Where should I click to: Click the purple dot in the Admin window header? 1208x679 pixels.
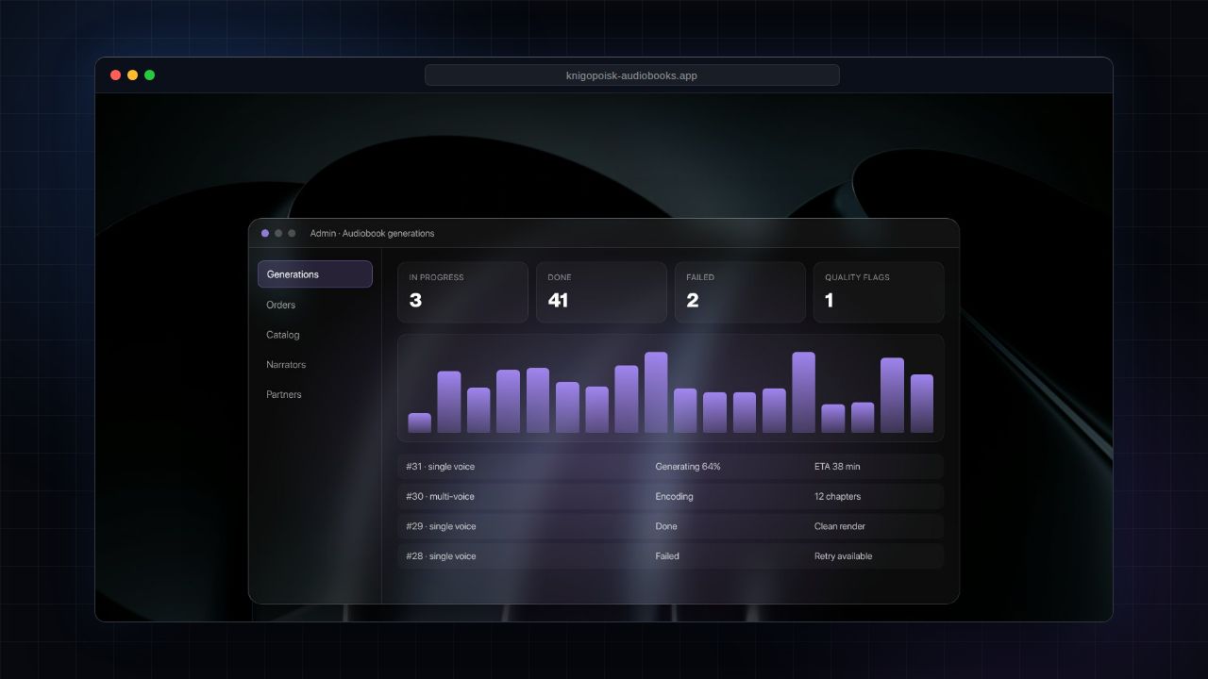click(x=265, y=233)
